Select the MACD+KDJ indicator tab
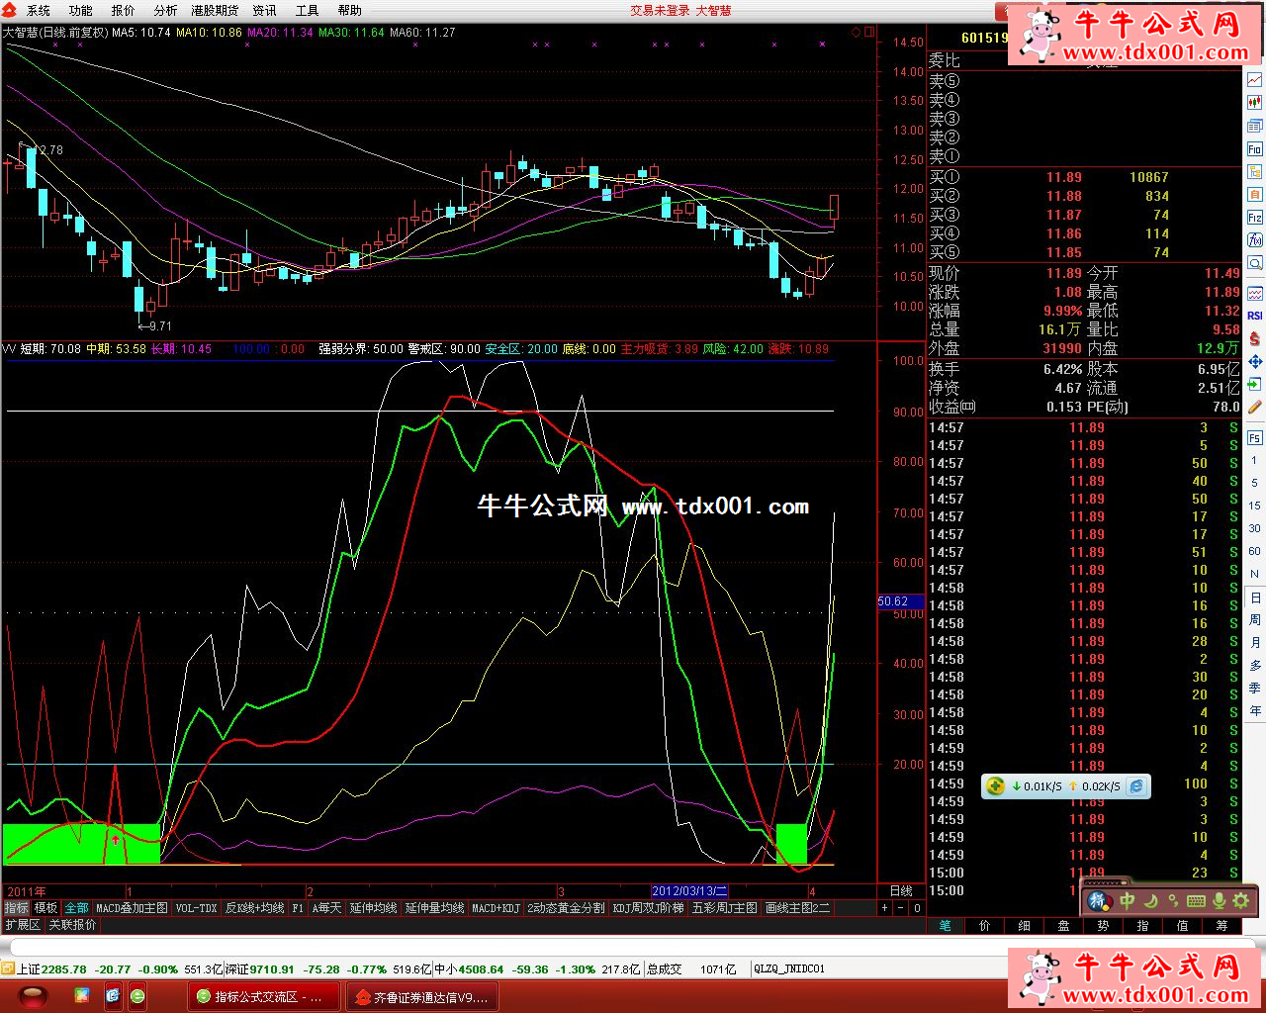 pyautogui.click(x=496, y=908)
